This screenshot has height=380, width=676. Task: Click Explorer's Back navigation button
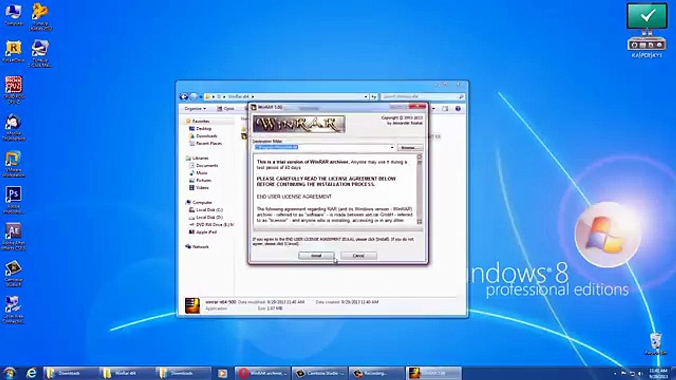[184, 97]
